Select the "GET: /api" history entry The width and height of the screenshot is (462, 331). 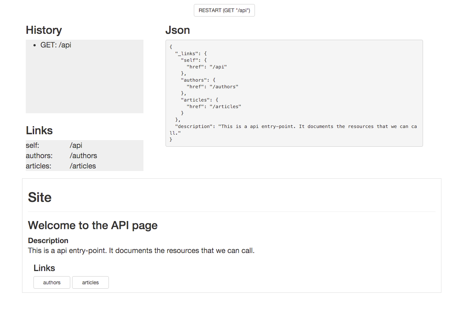[x=56, y=45]
